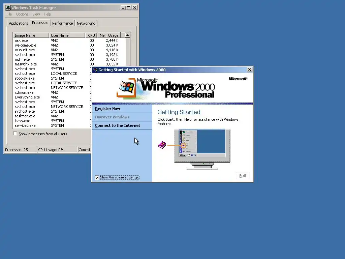Click Discover Windows link

point(112,117)
